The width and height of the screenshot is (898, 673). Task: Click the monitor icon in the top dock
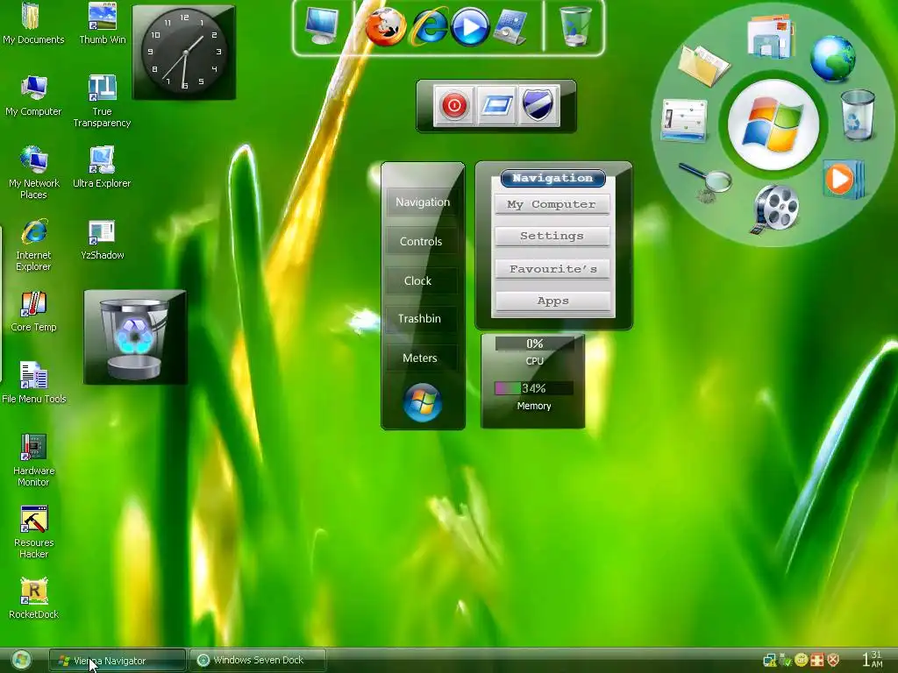(x=321, y=25)
